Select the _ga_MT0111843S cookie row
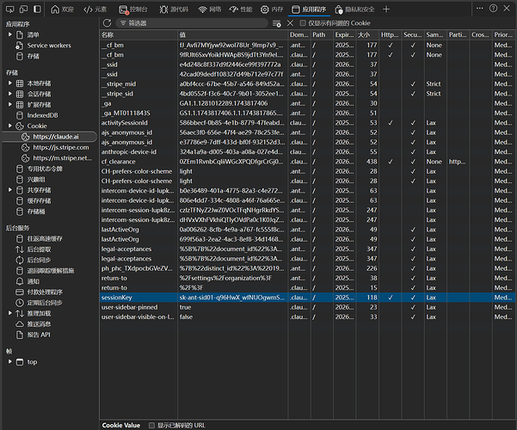 [307, 114]
